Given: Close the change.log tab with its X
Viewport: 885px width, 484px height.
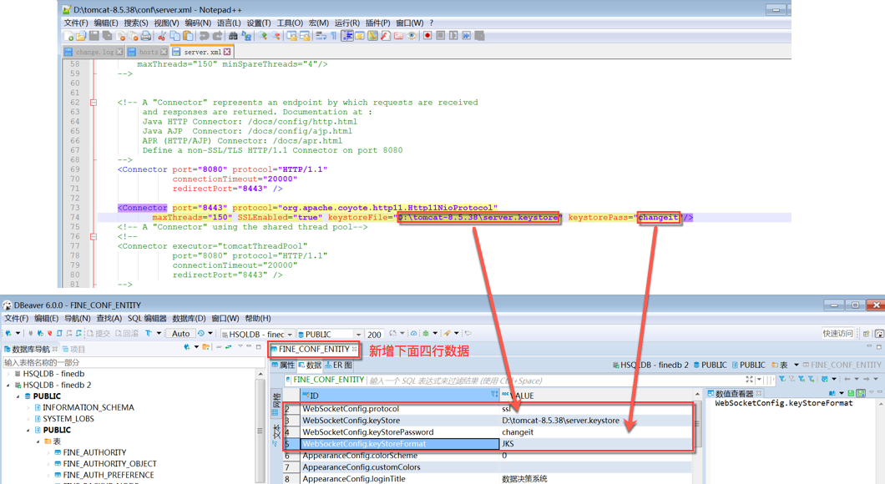Looking at the screenshot, I should tap(120, 52).
